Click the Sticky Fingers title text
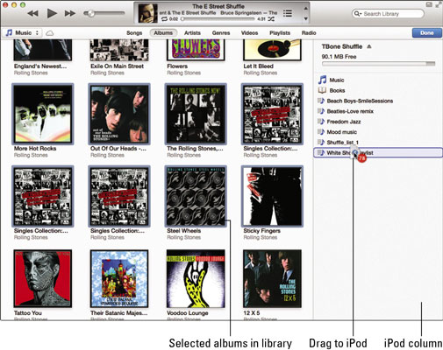The width and height of the screenshot is (443, 350). point(261,231)
